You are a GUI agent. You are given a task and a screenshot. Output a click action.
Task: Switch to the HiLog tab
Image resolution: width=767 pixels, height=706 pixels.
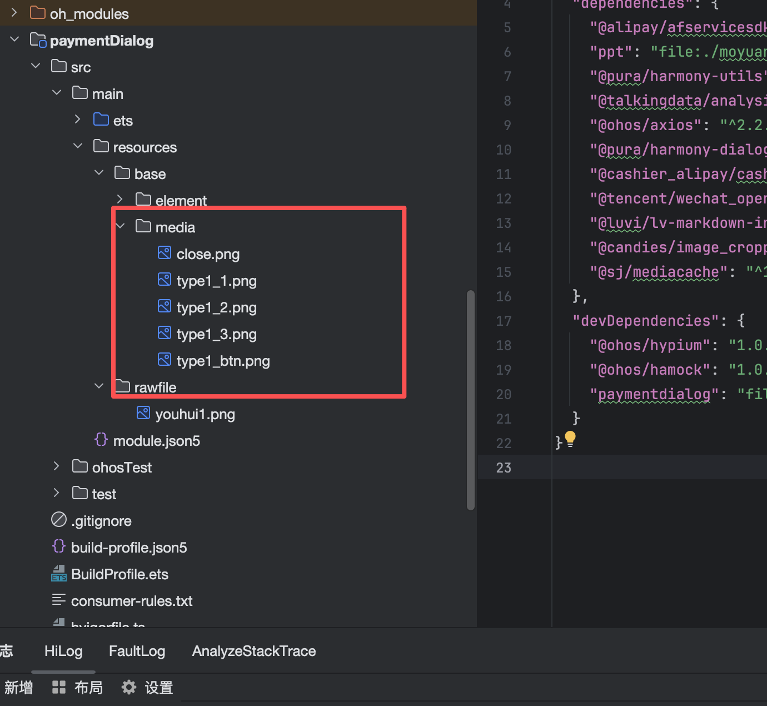point(63,651)
